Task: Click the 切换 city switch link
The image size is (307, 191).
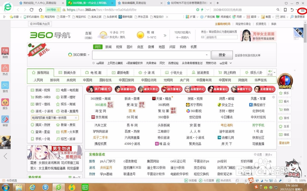Action: click(88, 38)
